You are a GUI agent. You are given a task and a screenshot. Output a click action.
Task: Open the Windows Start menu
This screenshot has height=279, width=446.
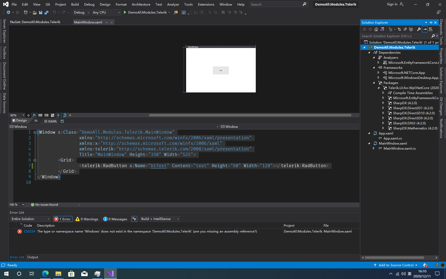(x=6, y=274)
